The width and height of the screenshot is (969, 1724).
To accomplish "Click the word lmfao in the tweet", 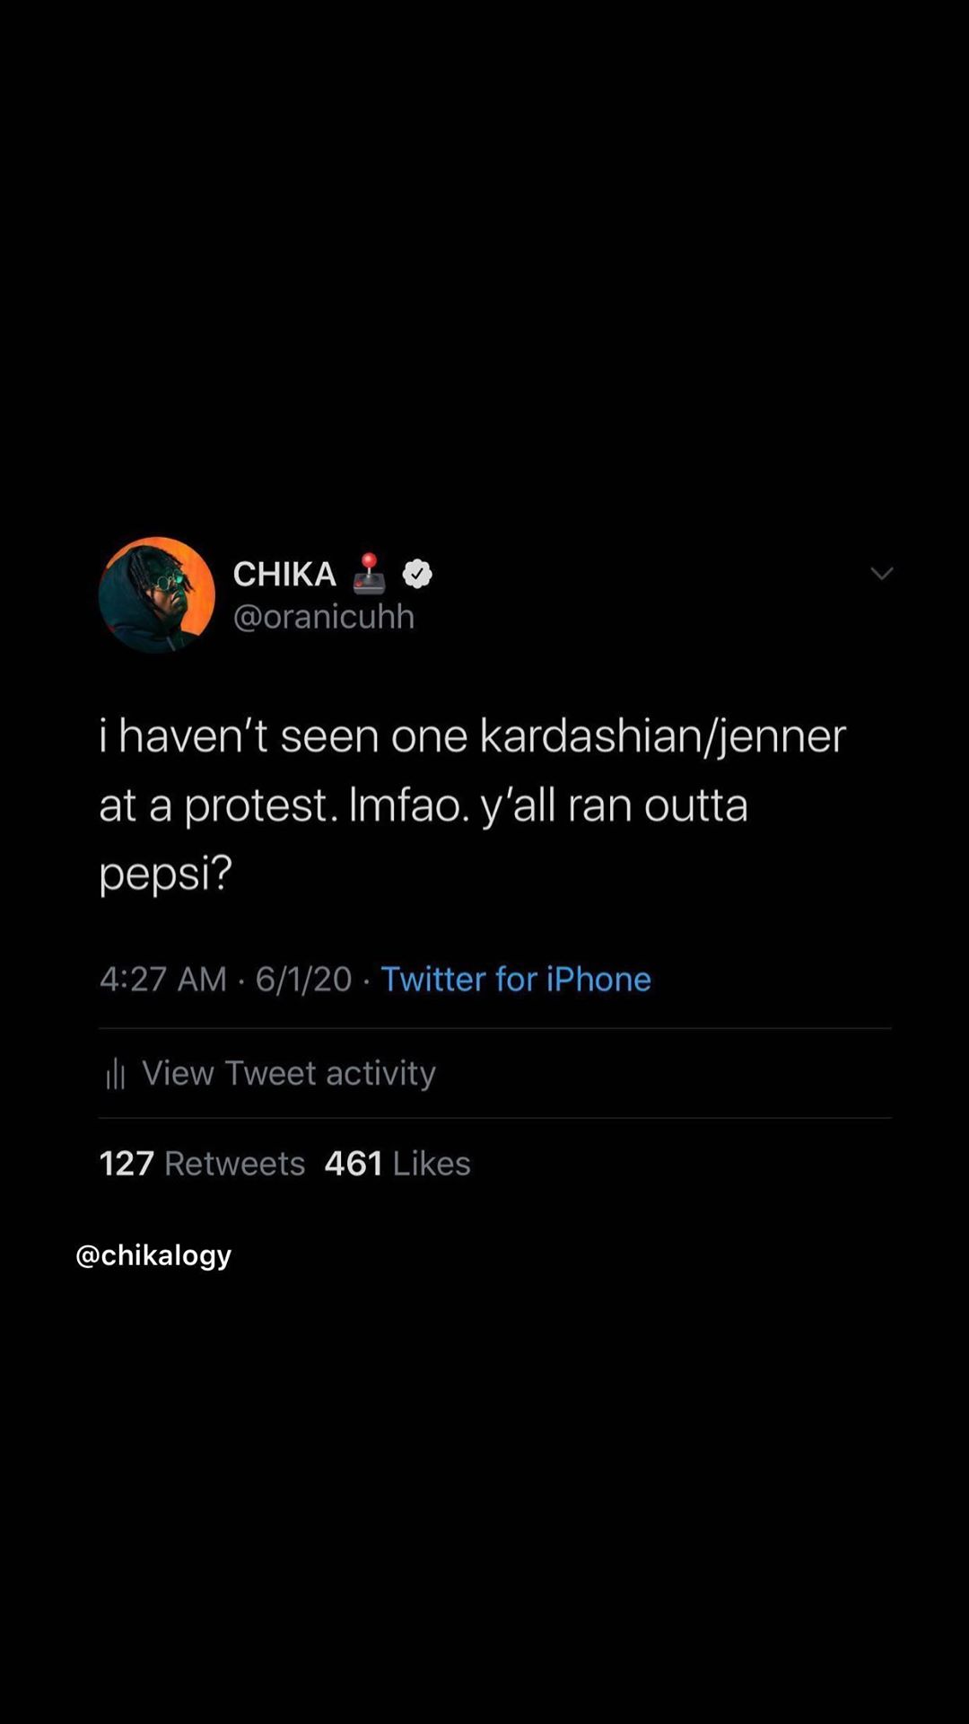I will point(408,805).
